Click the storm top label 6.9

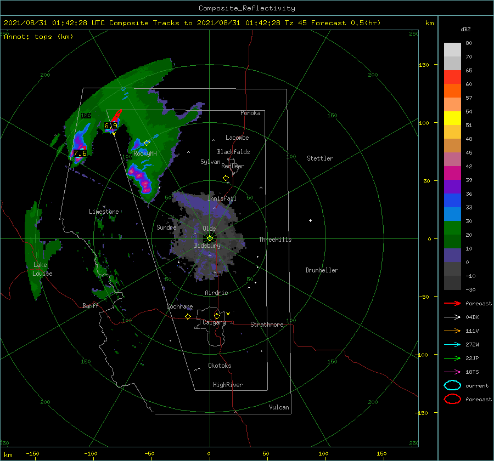tap(111, 126)
